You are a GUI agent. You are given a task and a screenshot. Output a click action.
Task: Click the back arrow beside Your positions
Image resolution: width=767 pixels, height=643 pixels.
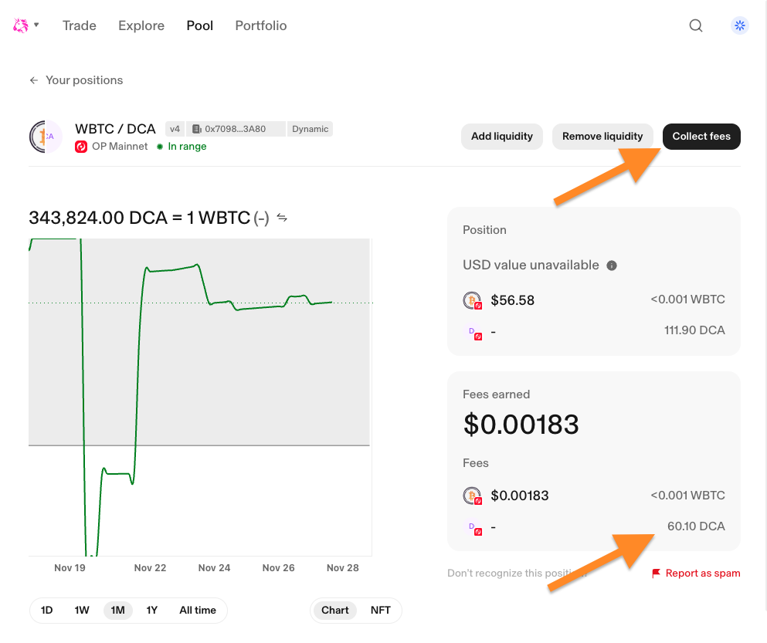pos(33,80)
